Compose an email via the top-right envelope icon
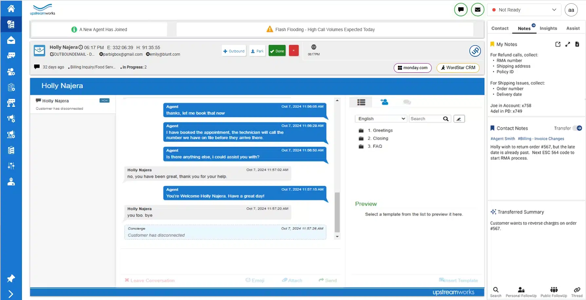 click(x=477, y=9)
